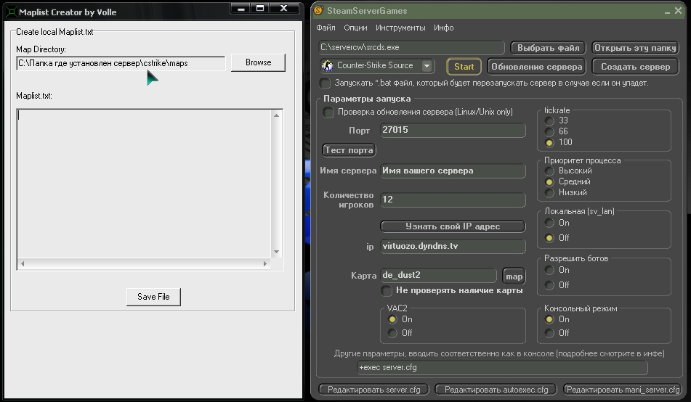Image resolution: width=691 pixels, height=402 pixels.
Task: Select tickrate 100
Action: tap(549, 143)
